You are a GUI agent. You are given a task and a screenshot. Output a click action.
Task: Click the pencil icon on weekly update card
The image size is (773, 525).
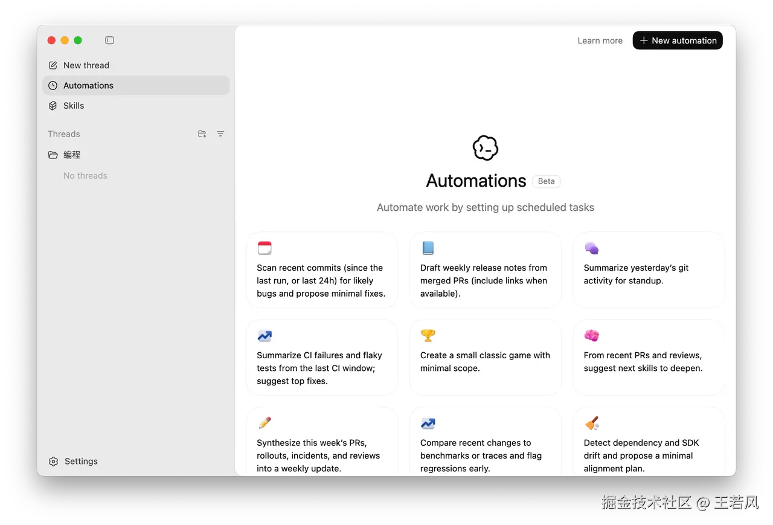click(265, 423)
